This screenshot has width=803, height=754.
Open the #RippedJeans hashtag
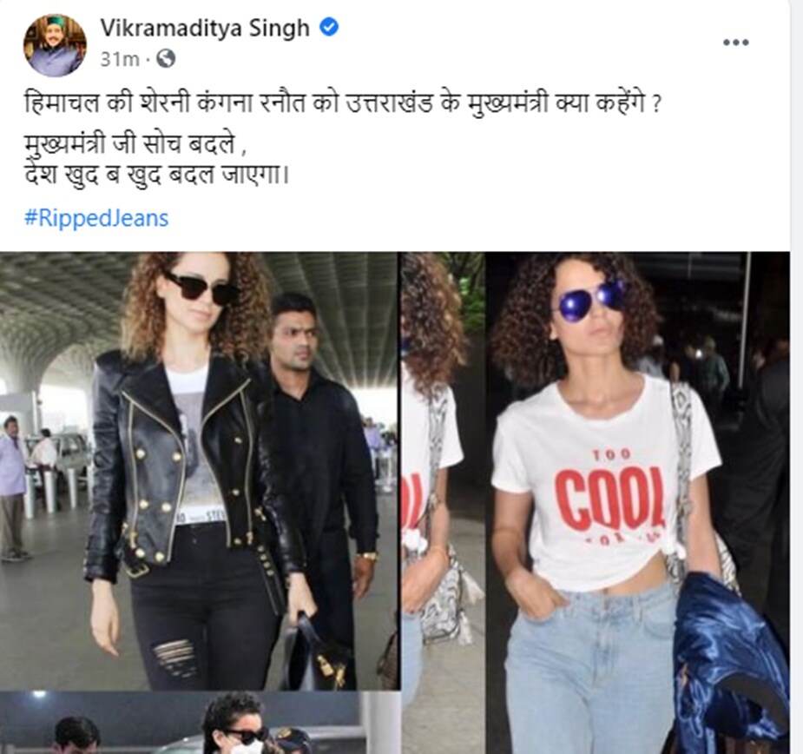tap(96, 218)
